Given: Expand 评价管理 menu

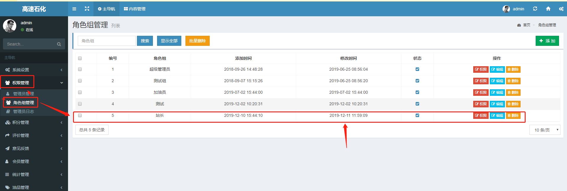Looking at the screenshot, I should (x=34, y=135).
